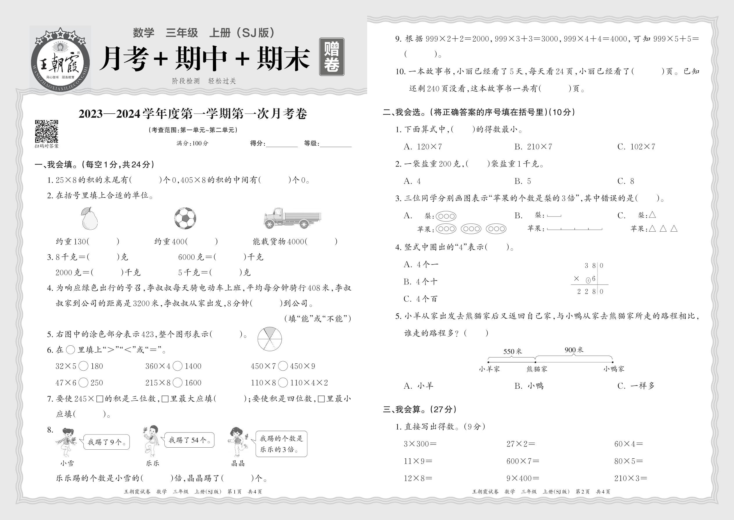Select option A. 120×7
Screen dimensions: 734x520
[423, 147]
